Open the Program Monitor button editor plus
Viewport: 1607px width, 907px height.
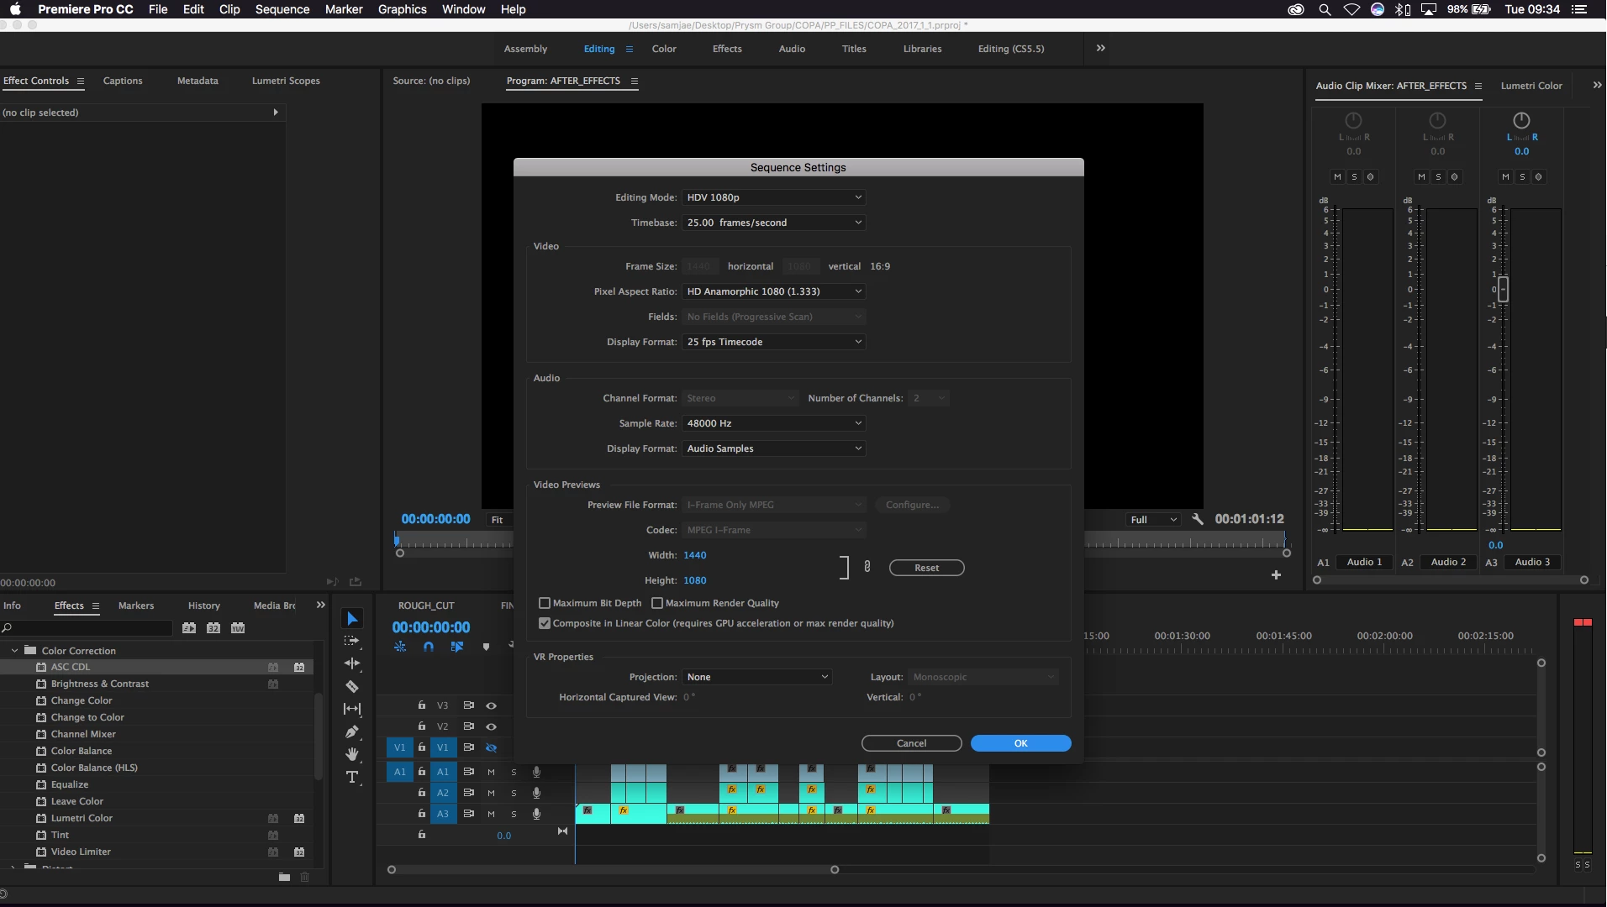click(x=1276, y=575)
